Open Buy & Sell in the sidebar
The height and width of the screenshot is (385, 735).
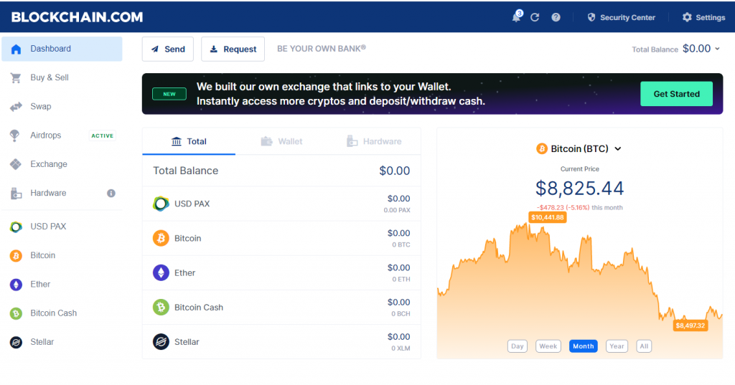point(50,77)
